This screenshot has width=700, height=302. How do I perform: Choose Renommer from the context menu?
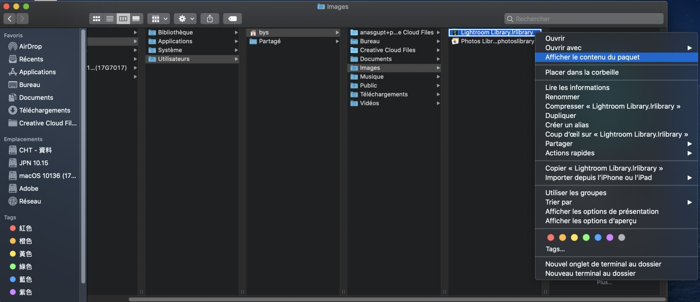616,97
